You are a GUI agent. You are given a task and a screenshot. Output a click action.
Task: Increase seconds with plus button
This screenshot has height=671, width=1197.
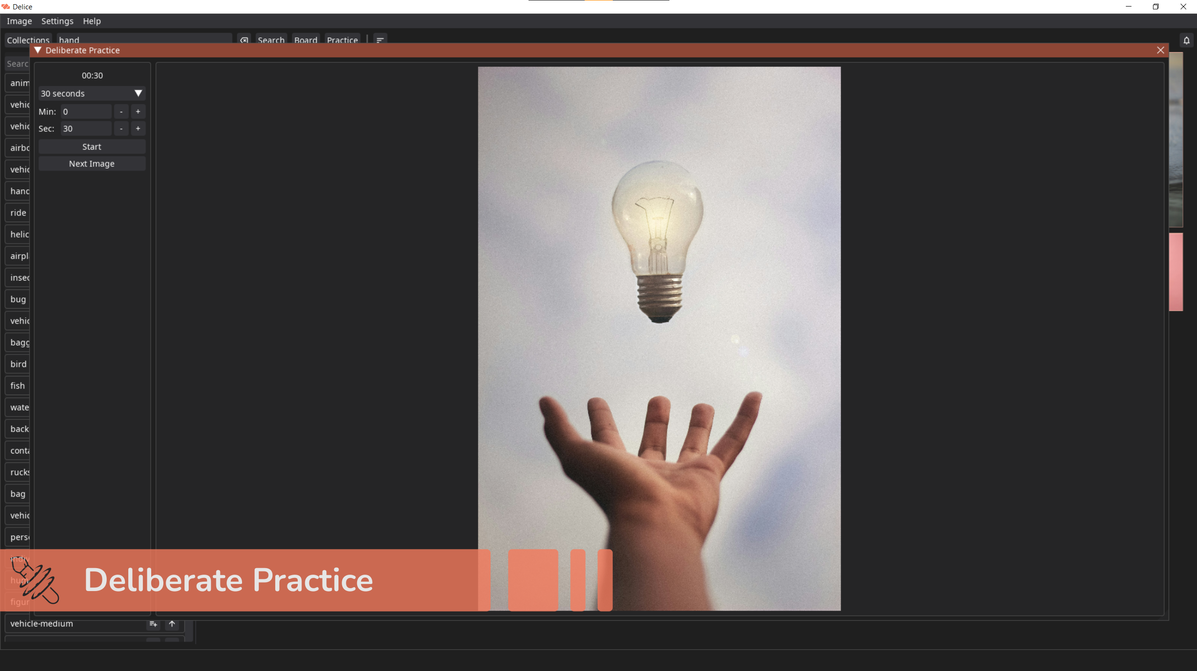138,129
